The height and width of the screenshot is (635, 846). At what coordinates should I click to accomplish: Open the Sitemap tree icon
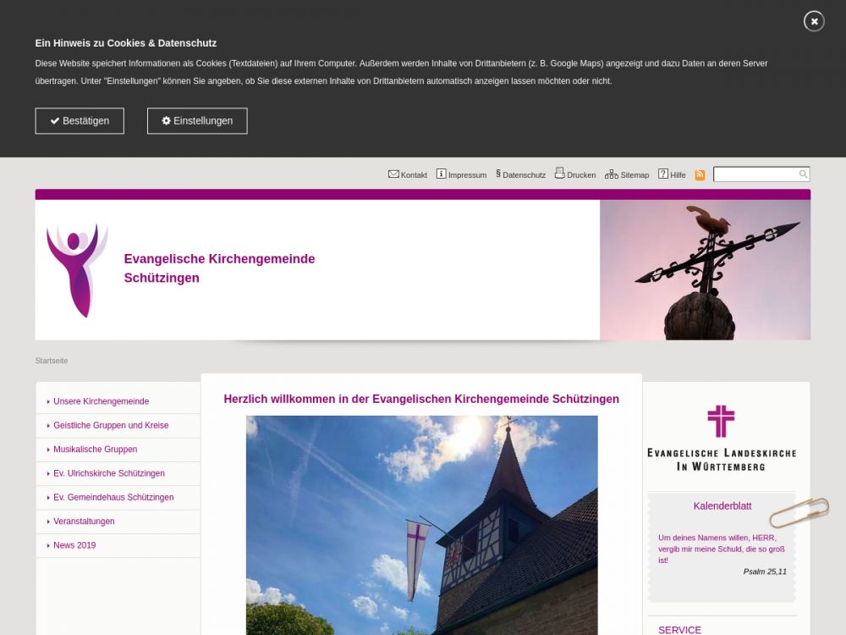[x=611, y=174]
